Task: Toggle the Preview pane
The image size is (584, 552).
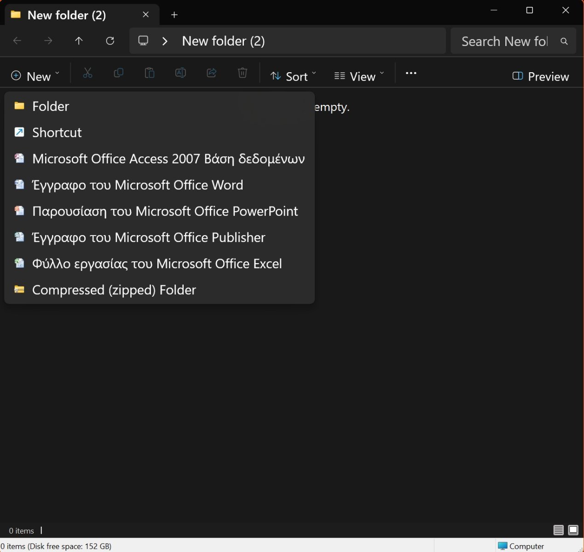Action: (541, 76)
